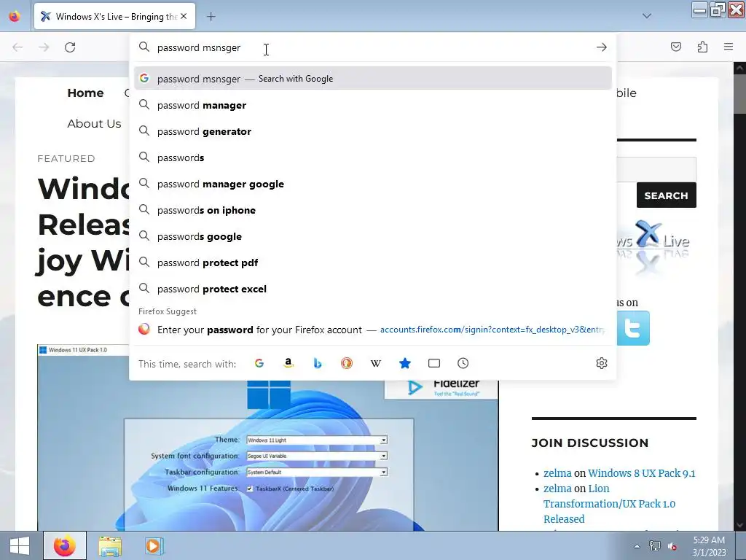Screen dimensions: 746x560
Task: Search in open tabs icon
Action: 434,363
